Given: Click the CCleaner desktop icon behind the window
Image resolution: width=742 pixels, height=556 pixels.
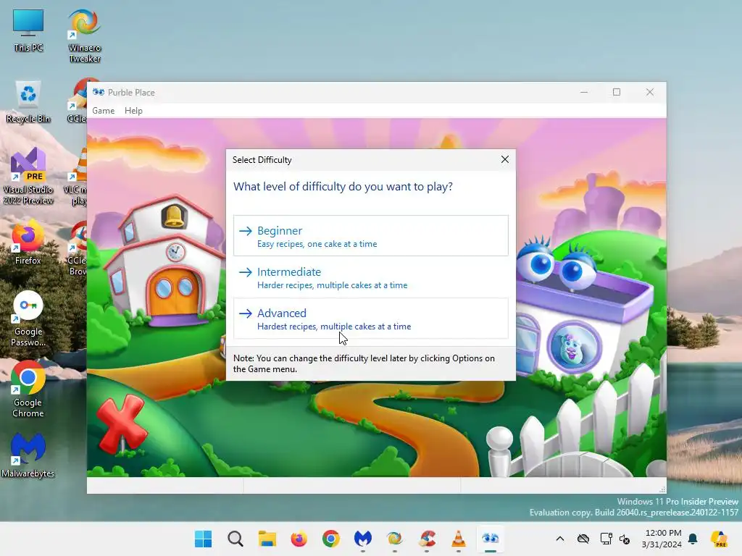Looking at the screenshot, I should pos(77,101).
